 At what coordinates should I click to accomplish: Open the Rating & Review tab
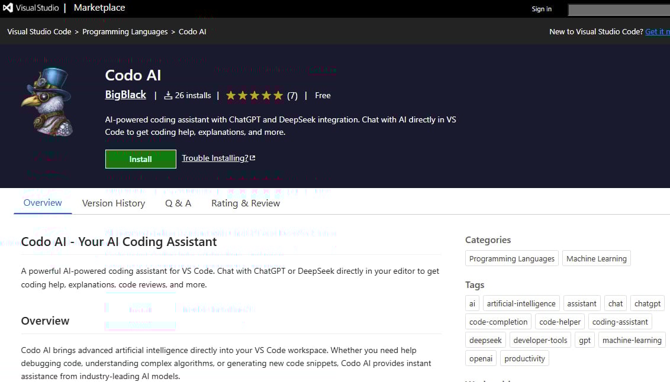point(245,203)
